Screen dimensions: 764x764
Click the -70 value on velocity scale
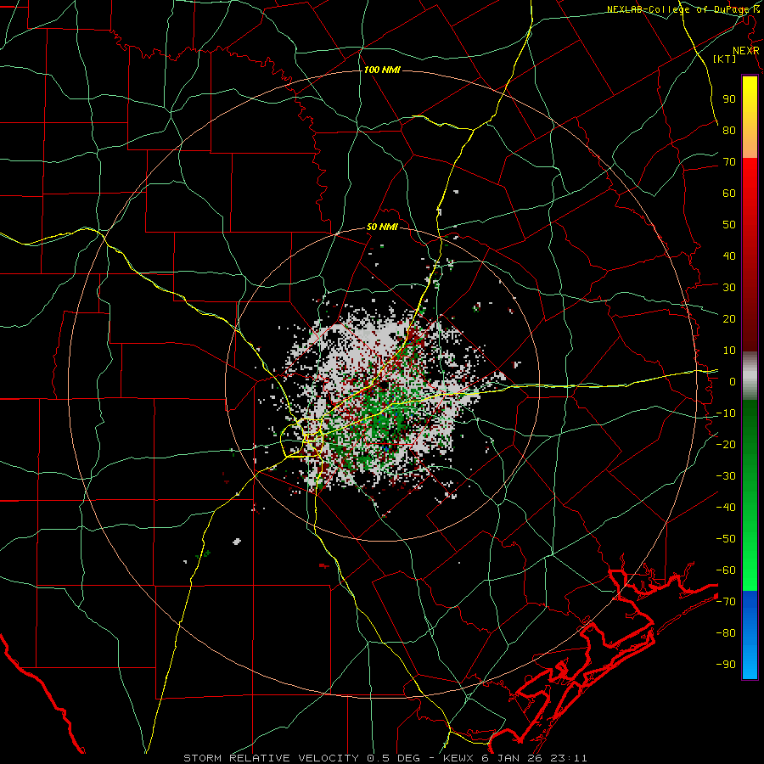[726, 602]
